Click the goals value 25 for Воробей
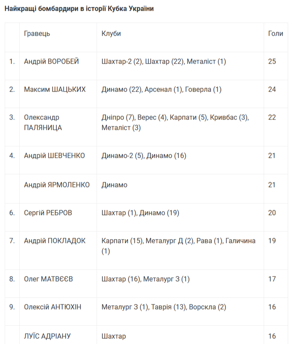This screenshot has width=292, height=344. click(272, 61)
